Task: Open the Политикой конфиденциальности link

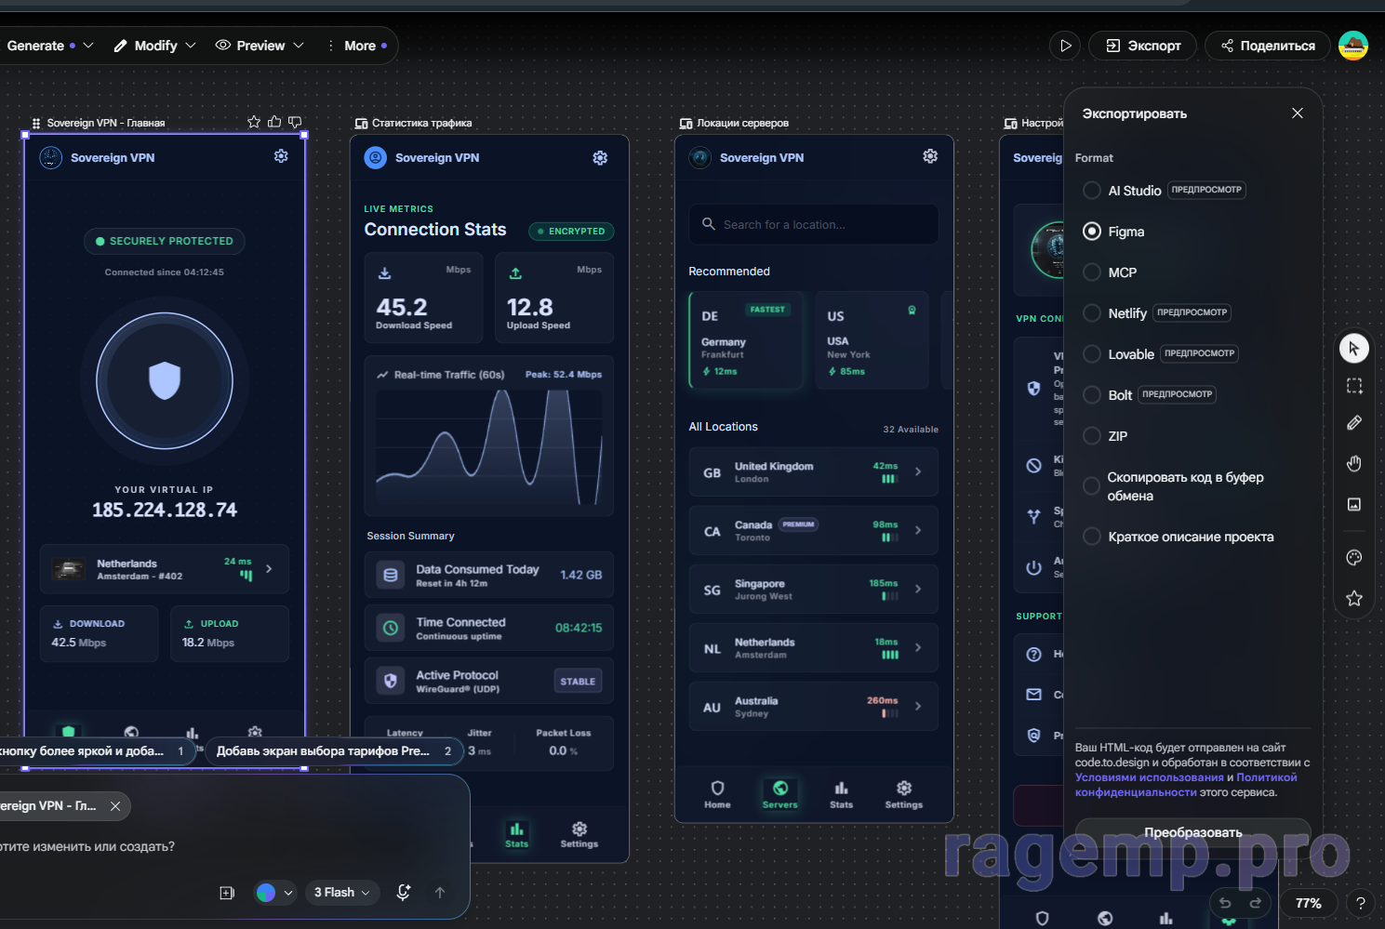Action: click(1186, 785)
